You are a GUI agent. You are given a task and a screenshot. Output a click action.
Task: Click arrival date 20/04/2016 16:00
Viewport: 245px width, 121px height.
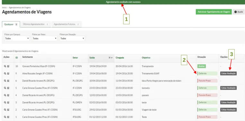pyautogui.click(x=124, y=66)
